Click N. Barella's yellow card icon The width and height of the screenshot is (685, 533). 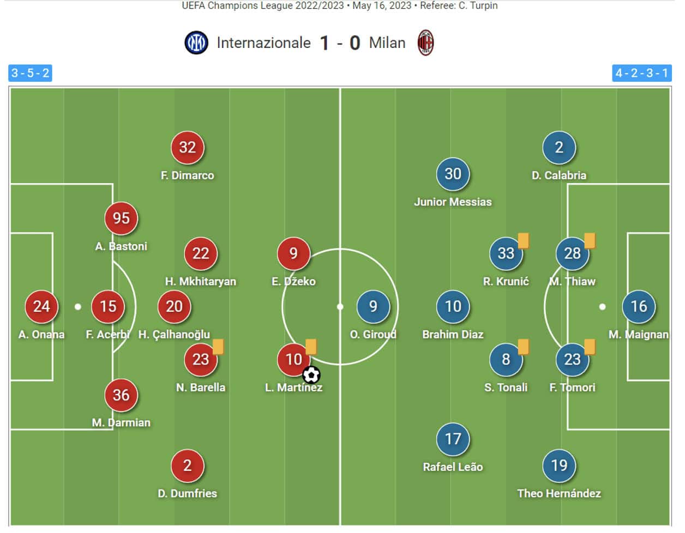point(218,347)
